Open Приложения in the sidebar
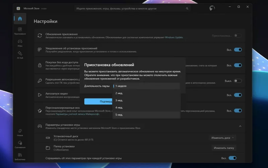The width and height of the screenshot is (268, 168). (x=20, y=31)
